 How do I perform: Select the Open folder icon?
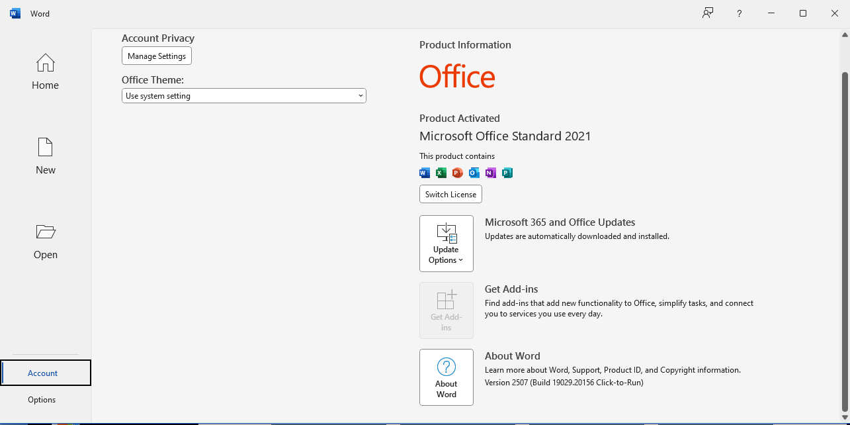coord(46,232)
